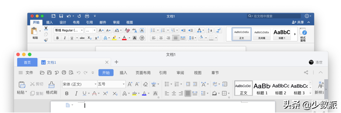The width and height of the screenshot is (341, 113).
Task: Select the 标题 2 style in WPS
Action: pos(280,88)
